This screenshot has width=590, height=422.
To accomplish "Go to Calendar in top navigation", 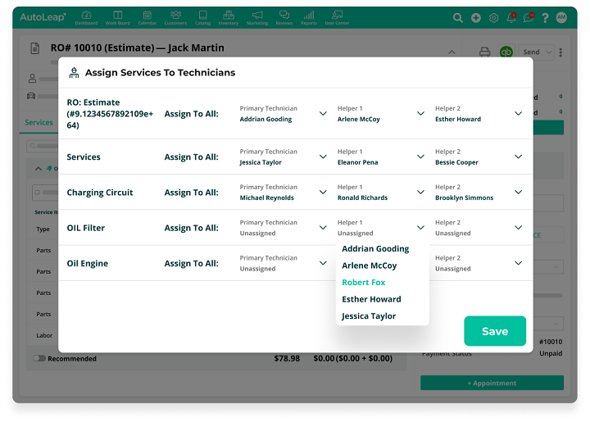I will 147,16.
